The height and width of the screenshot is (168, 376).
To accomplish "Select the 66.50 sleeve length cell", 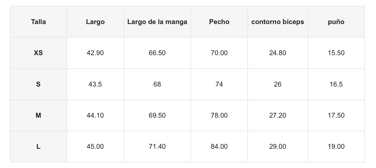I will click(157, 53).
